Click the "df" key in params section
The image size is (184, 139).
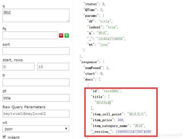click(91, 21)
